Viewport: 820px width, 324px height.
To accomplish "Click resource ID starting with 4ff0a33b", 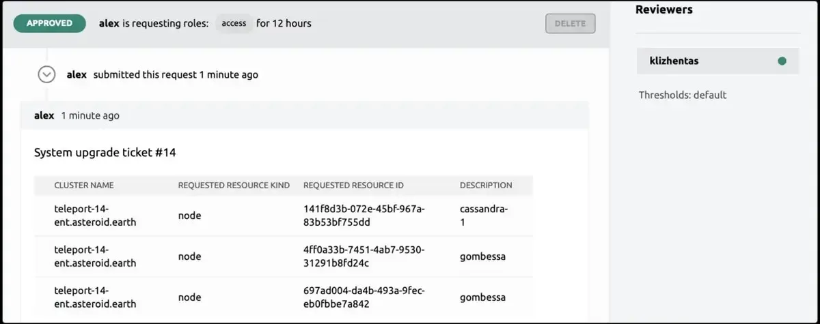I will (364, 256).
